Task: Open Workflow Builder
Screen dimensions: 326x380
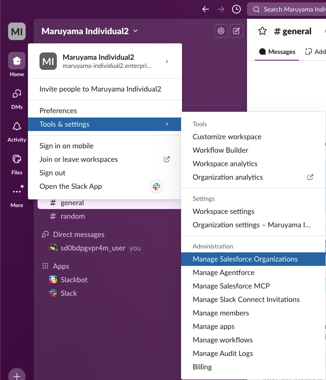Action: [x=253, y=150]
